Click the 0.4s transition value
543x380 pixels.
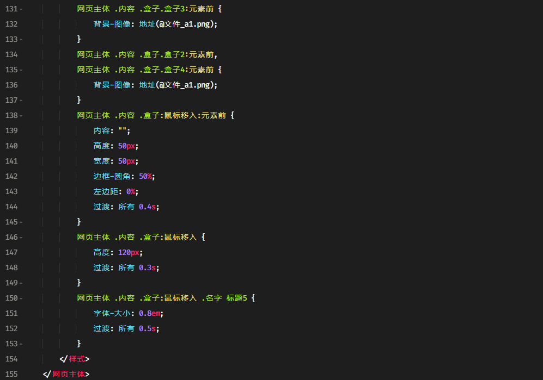pyautogui.click(x=147, y=207)
